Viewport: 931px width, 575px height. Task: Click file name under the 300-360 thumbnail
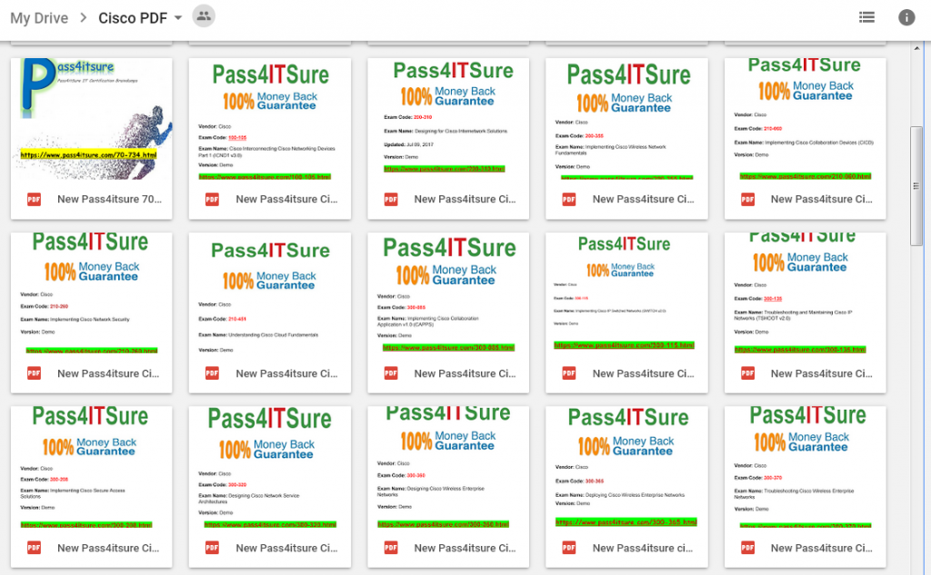465,548
